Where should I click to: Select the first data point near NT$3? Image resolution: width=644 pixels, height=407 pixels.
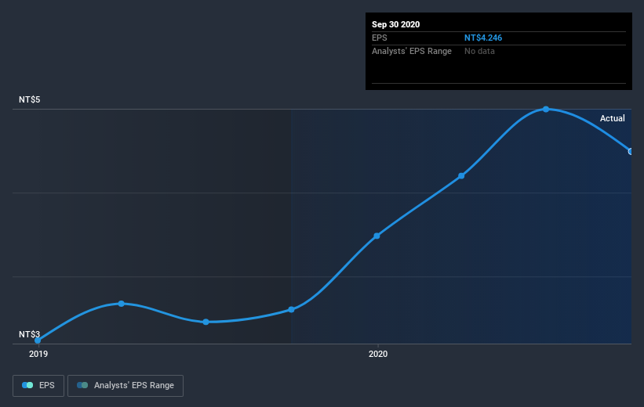[x=38, y=340]
